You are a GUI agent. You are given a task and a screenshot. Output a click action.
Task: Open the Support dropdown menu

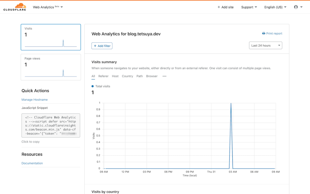249,7
